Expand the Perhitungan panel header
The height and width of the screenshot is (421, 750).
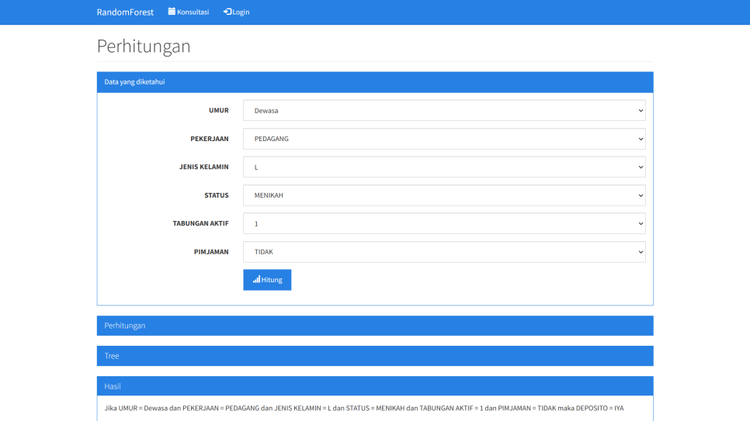point(374,326)
